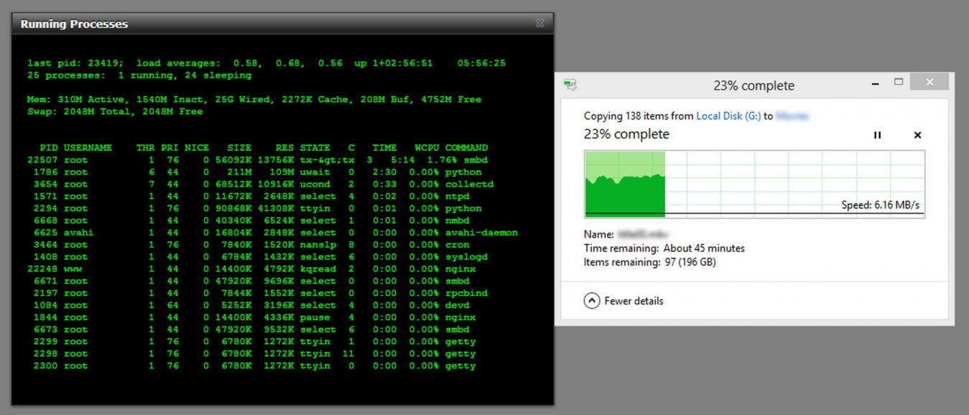Select the 'Items remaining: 97 (196 GB)' text
969x415 pixels.
click(650, 262)
